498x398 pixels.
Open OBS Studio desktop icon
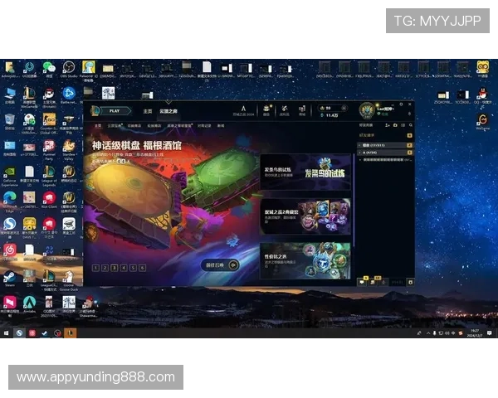[69, 67]
